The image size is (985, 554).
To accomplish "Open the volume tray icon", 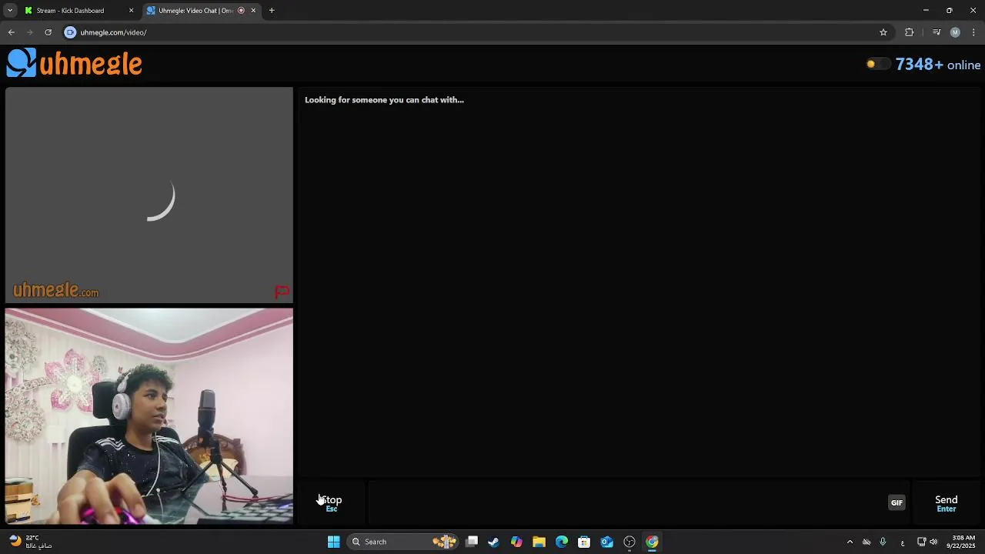I will tap(933, 542).
